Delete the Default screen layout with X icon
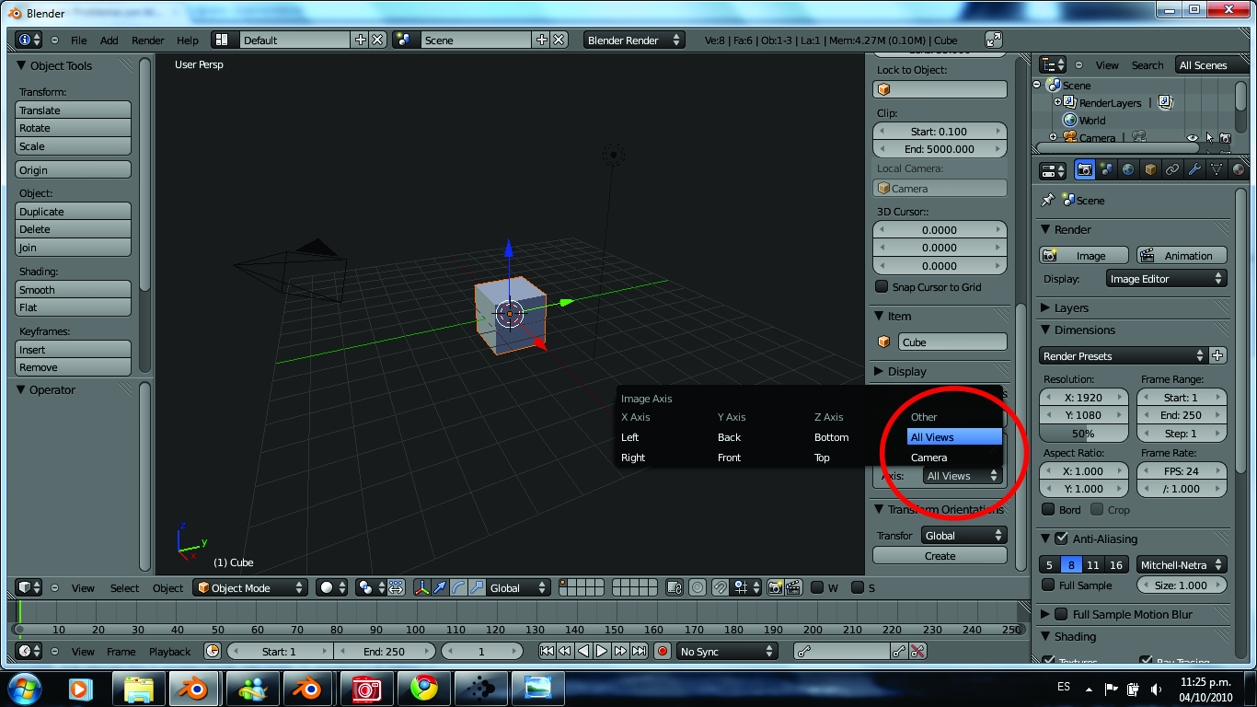Screen dimensions: 1257x707 [x=377, y=40]
